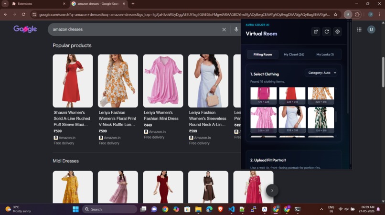Go to Google home via logo
This screenshot has width=385, height=215.
[25, 29]
